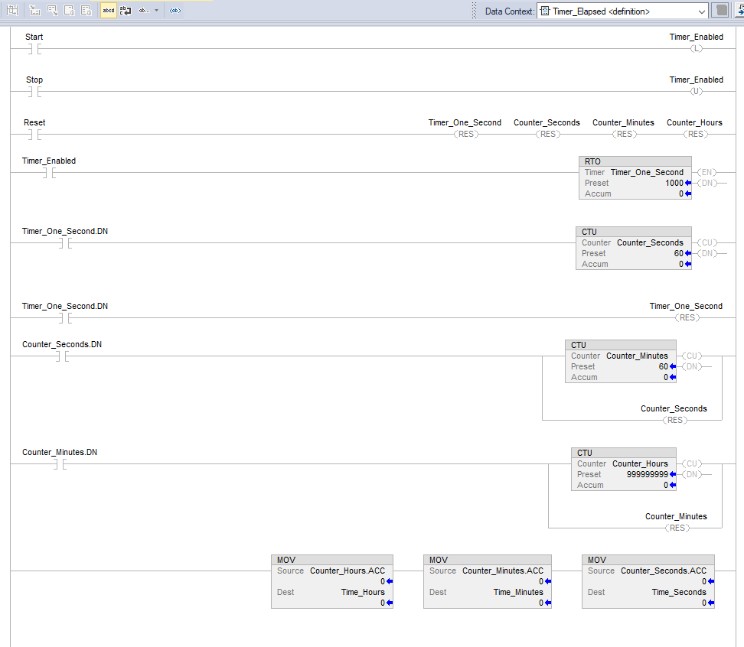Screen dimensions: 744x647
Task: Toggle the highlighted 'abcd' display button
Action: (109, 11)
